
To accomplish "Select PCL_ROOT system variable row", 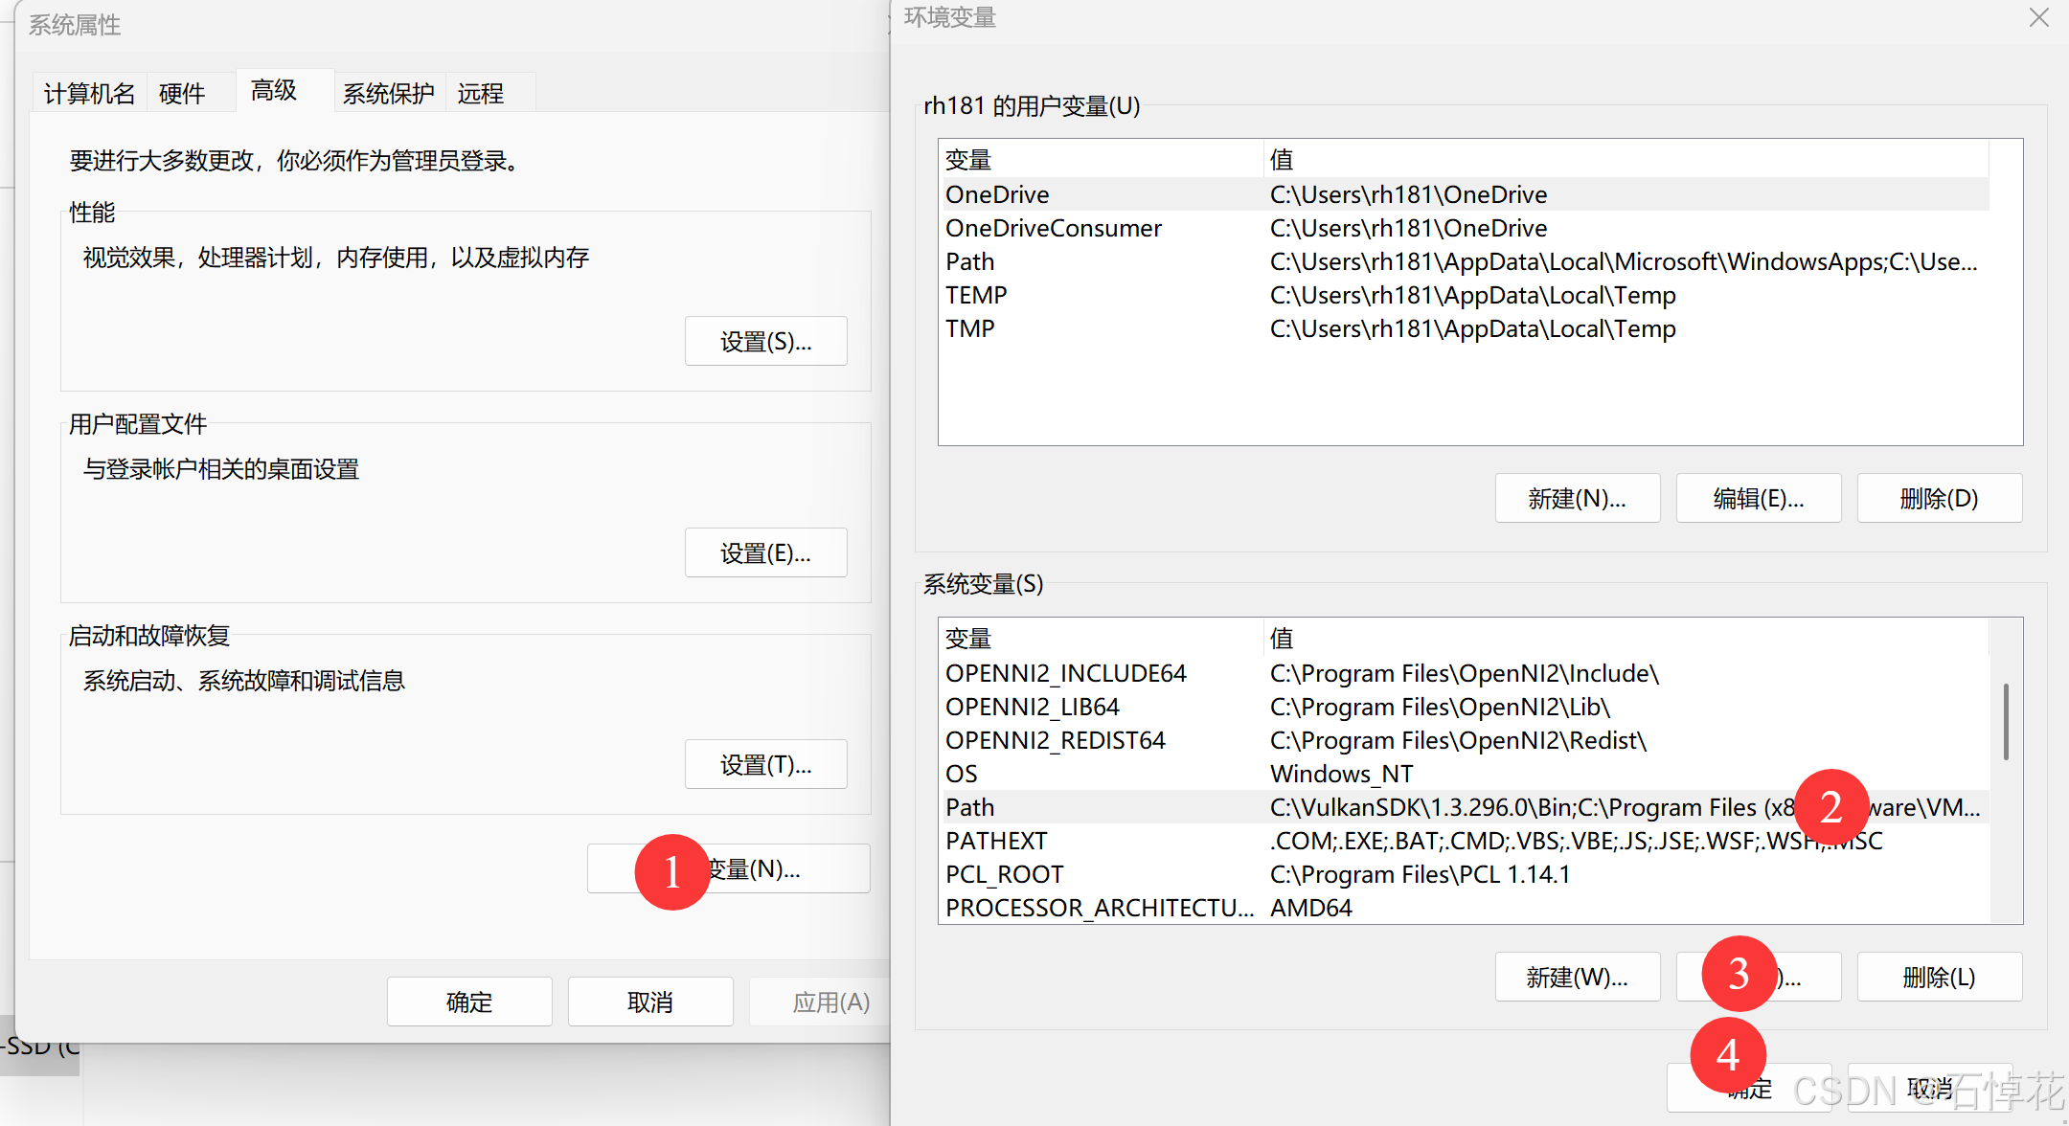I will coord(1005,874).
